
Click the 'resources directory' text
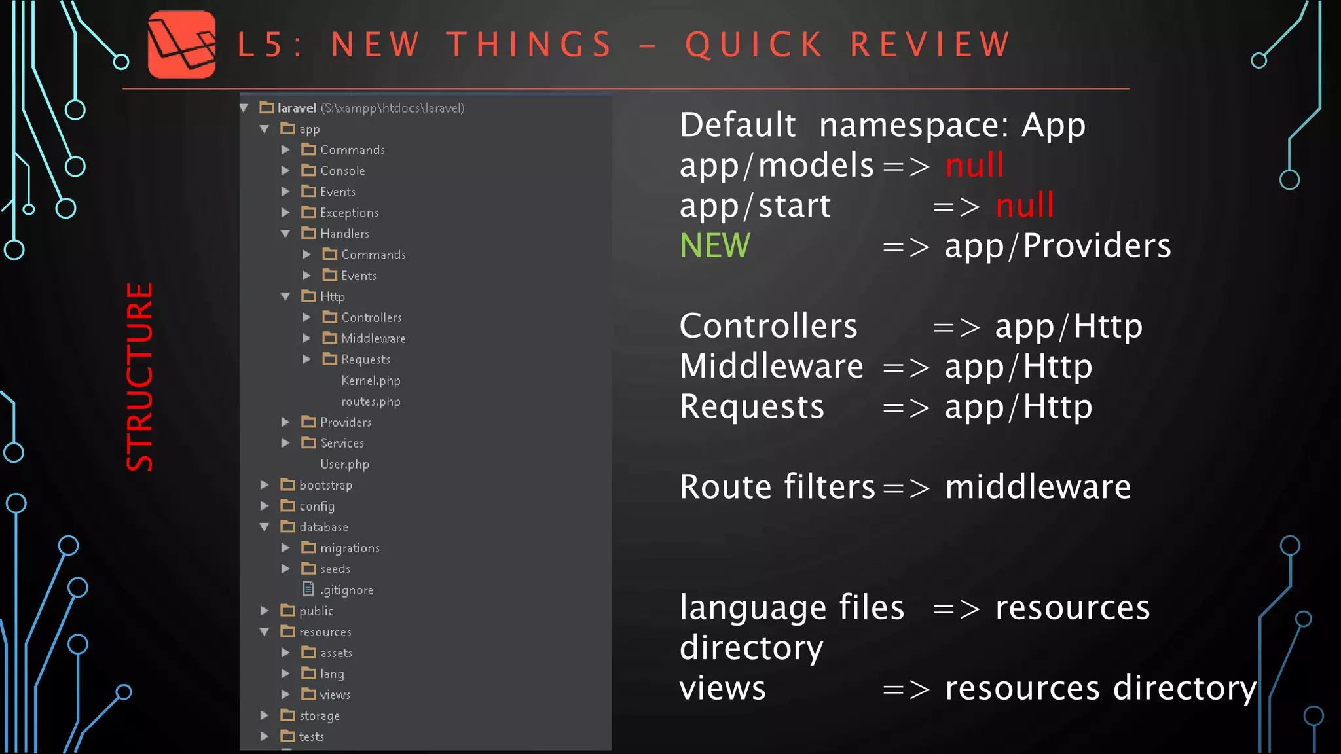[1101, 689]
